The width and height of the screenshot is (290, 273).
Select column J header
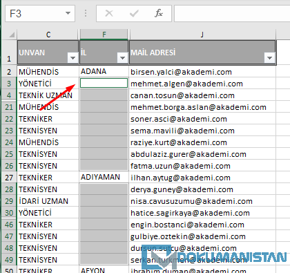[202, 35]
